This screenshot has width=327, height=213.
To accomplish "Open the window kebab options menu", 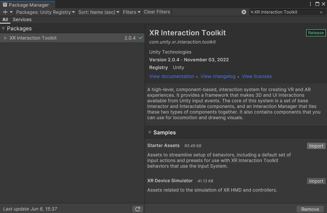I will click(310, 4).
